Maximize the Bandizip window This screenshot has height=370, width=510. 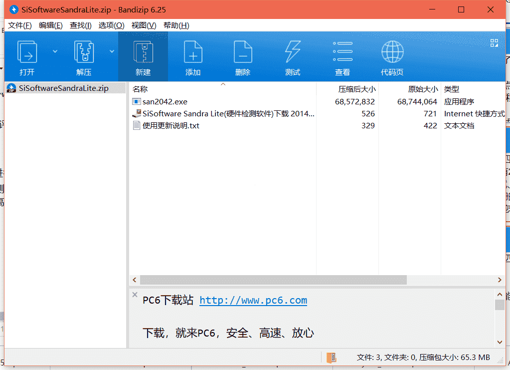[x=461, y=9]
